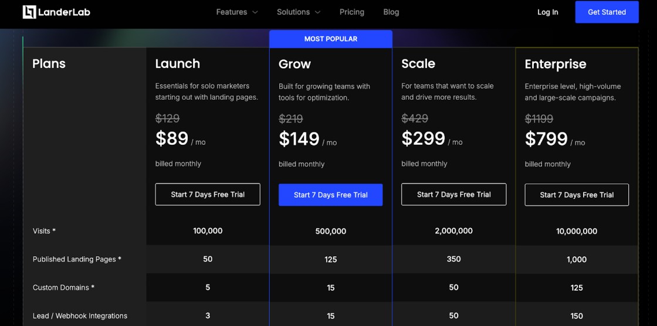Click the Published Landing Pages label
The image size is (657, 326).
pos(77,259)
